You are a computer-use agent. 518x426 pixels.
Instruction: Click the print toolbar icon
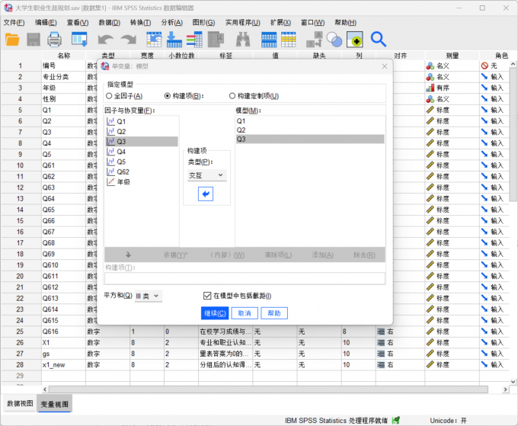pos(54,40)
